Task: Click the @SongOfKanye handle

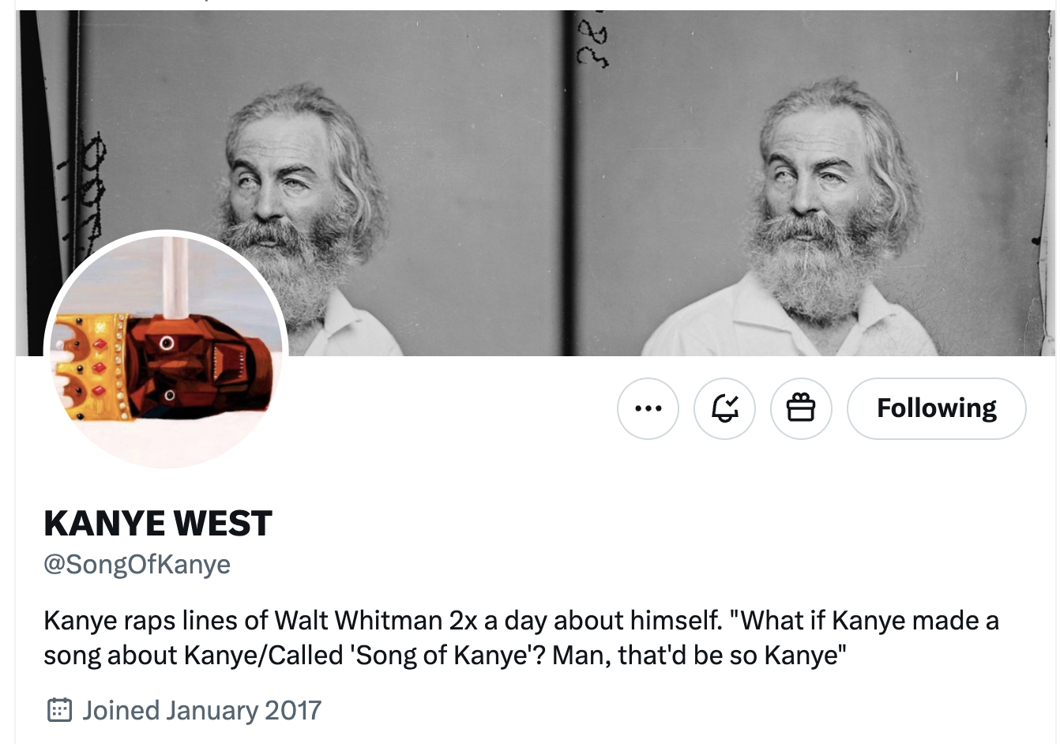Action: (x=137, y=564)
